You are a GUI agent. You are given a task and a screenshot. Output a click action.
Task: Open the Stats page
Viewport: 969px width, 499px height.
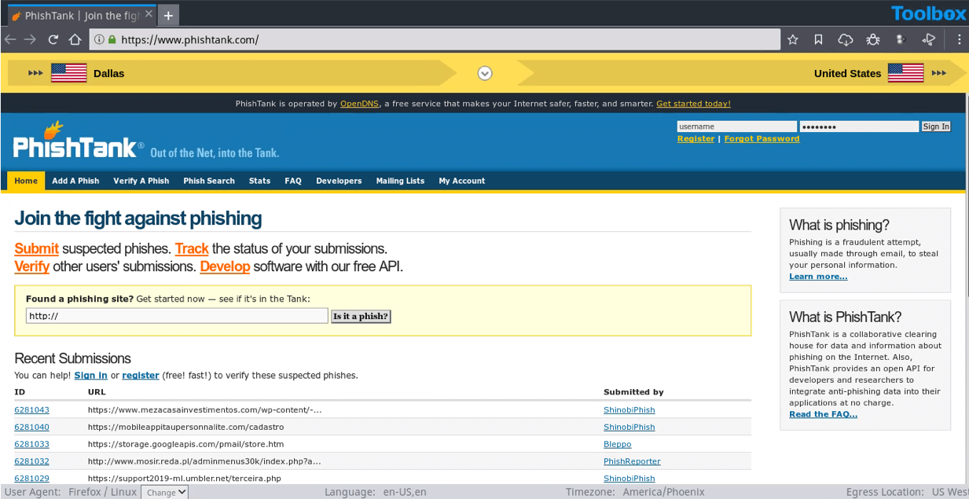pos(259,181)
